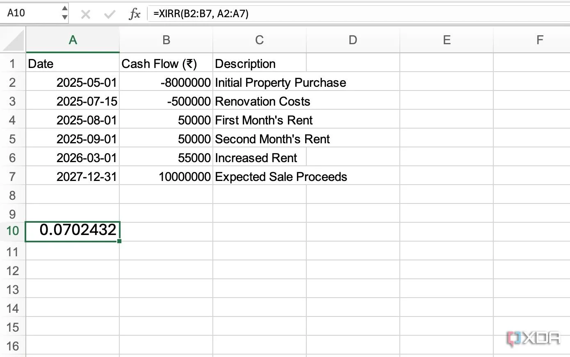This screenshot has width=570, height=357.
Task: Click the -8000000 cash flow cell
Action: [x=166, y=83]
